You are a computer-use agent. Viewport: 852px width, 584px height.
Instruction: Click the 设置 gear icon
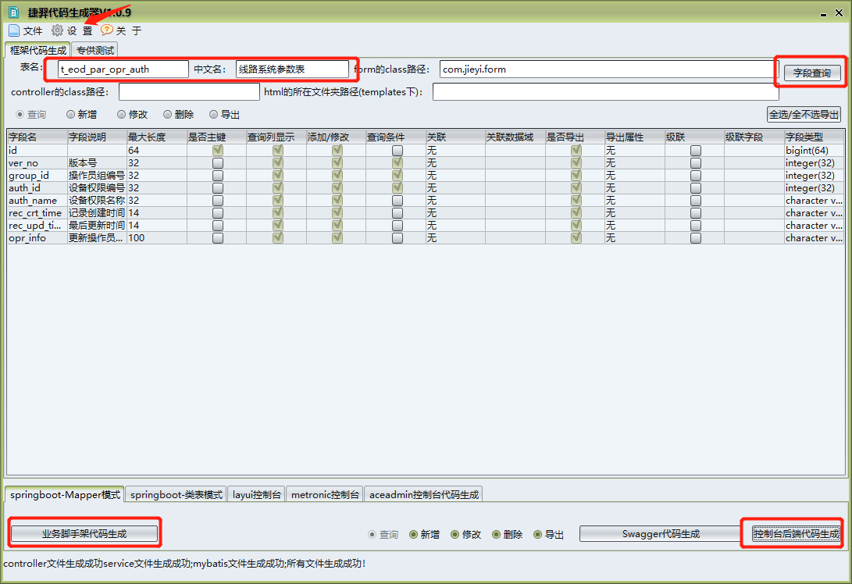tap(57, 30)
